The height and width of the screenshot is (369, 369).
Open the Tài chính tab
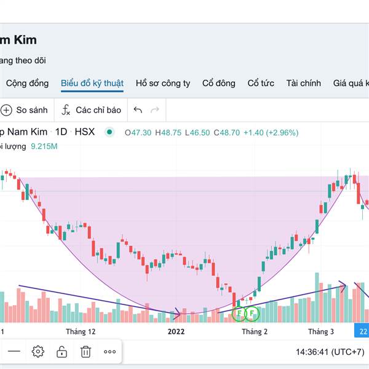click(304, 83)
